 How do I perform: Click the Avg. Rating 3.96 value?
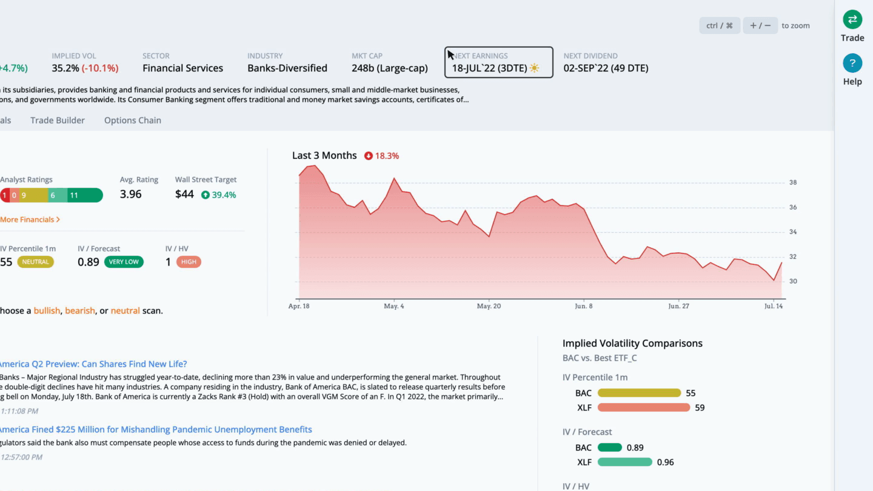pyautogui.click(x=131, y=194)
